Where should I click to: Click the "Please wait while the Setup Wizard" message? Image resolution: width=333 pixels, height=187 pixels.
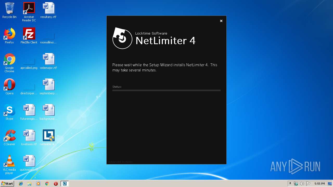coord(165,68)
